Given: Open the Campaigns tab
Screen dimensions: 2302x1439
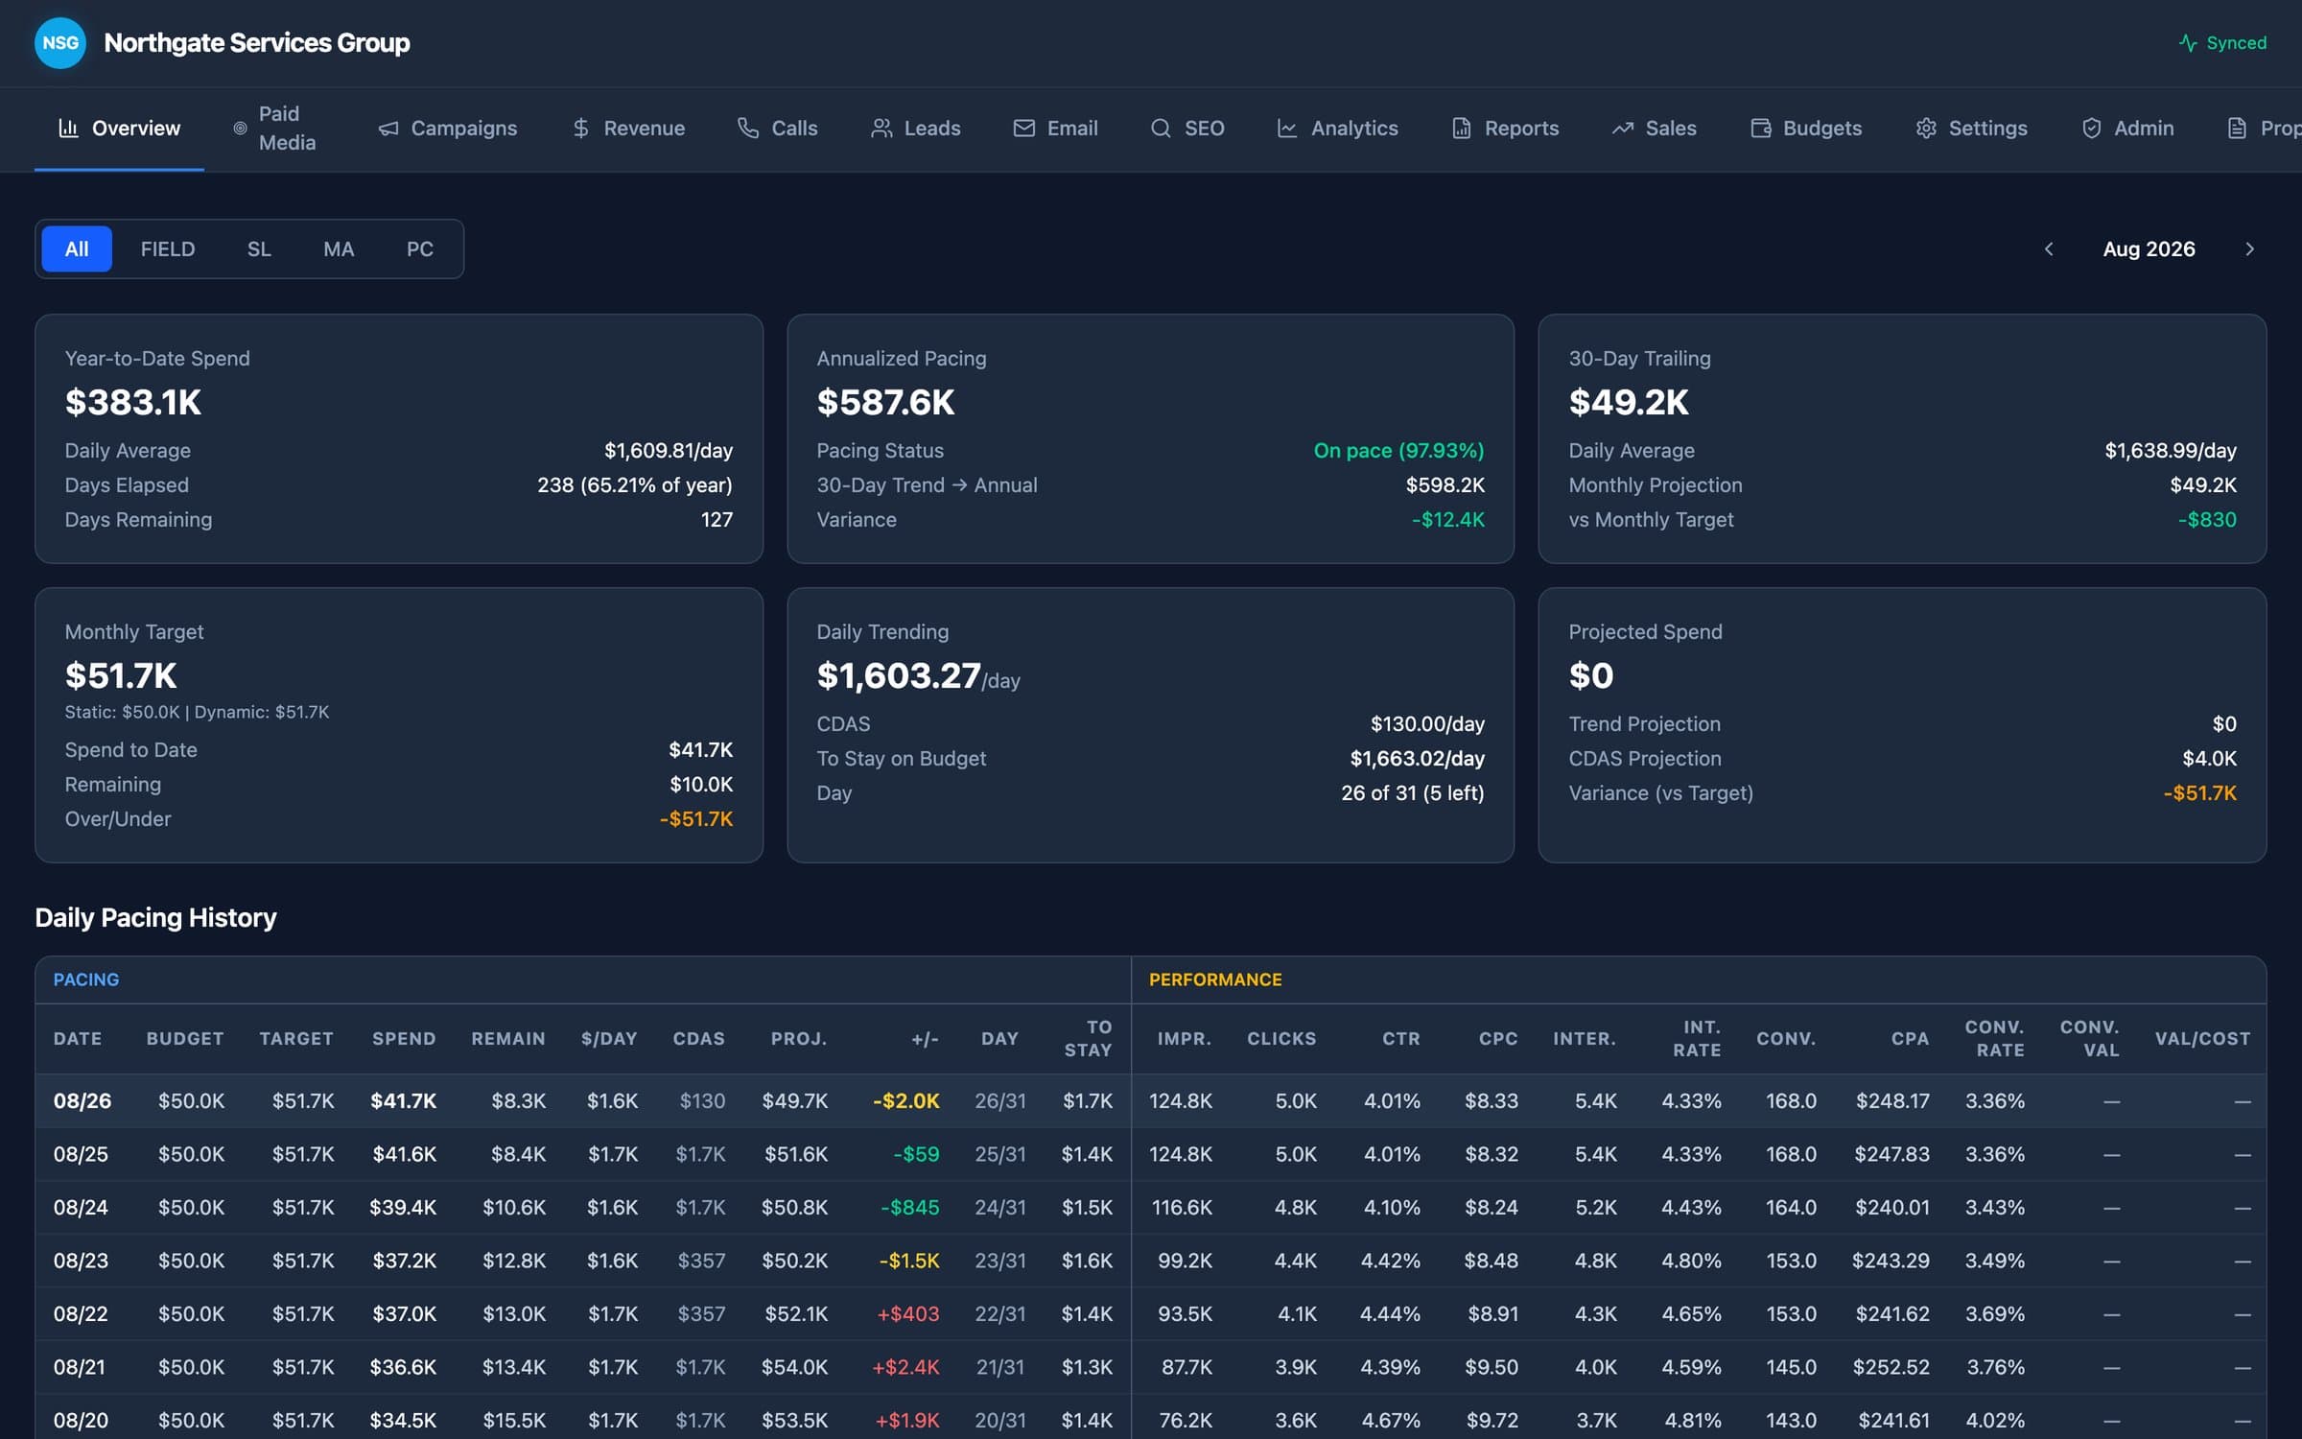Looking at the screenshot, I should pos(448,128).
